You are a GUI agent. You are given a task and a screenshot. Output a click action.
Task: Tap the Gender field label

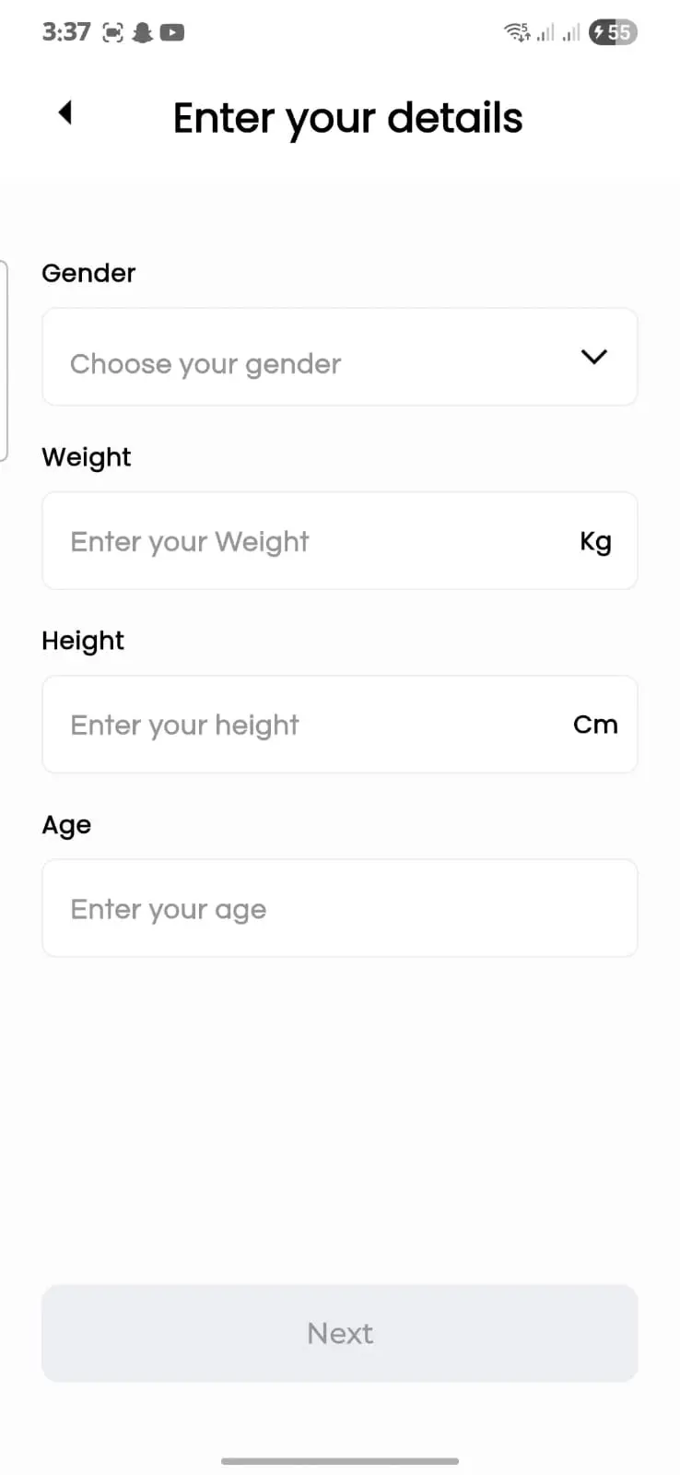point(88,273)
